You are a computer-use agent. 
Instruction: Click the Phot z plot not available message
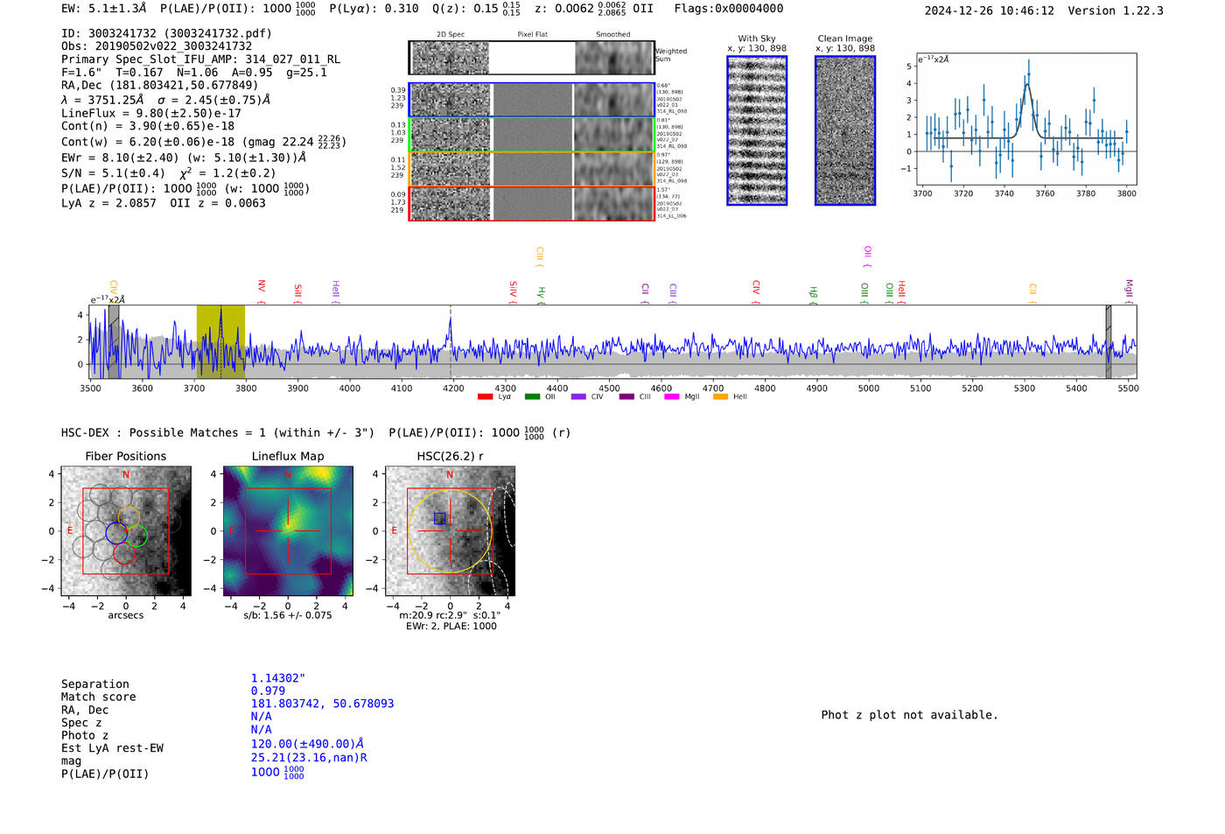909,715
